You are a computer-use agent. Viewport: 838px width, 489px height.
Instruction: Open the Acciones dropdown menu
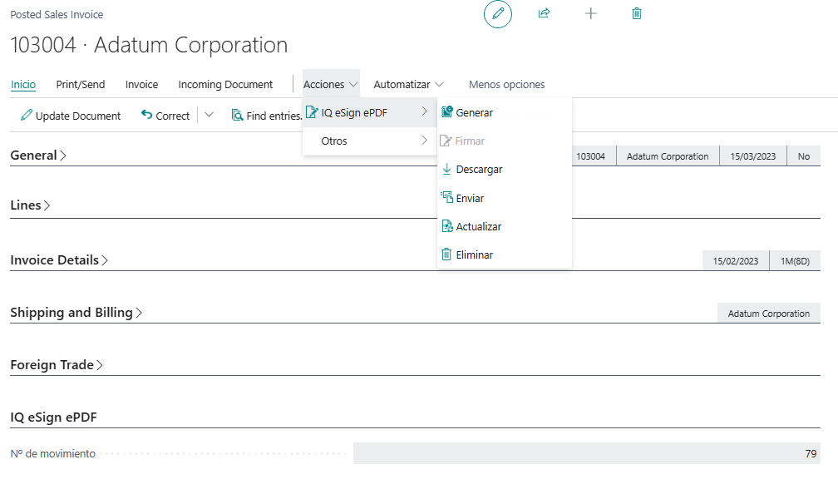point(331,85)
